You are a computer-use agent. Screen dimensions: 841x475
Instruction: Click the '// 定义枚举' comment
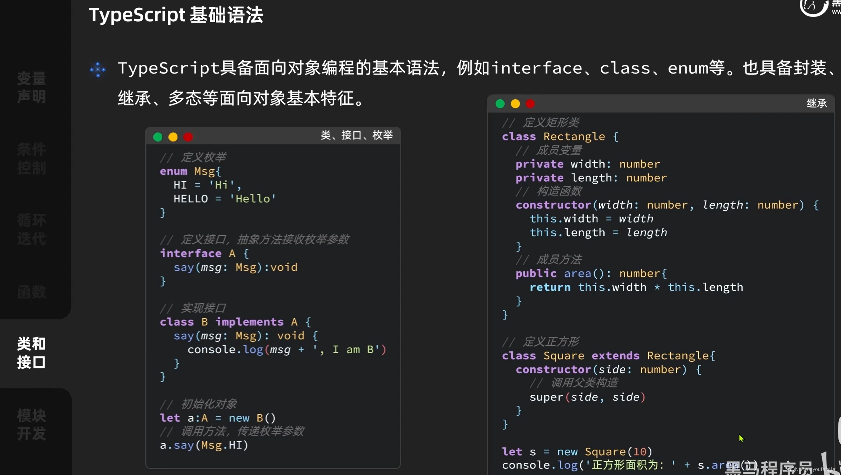(193, 157)
